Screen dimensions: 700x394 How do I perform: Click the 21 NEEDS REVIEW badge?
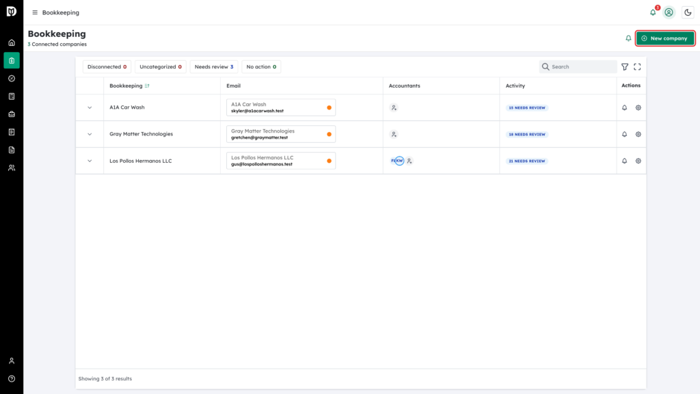(x=527, y=161)
